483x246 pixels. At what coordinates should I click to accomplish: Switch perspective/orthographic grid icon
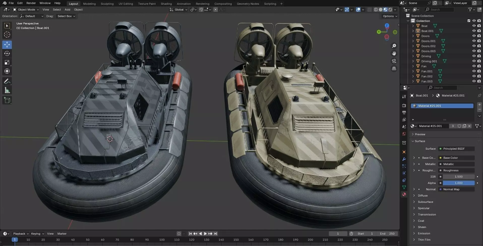(x=394, y=69)
